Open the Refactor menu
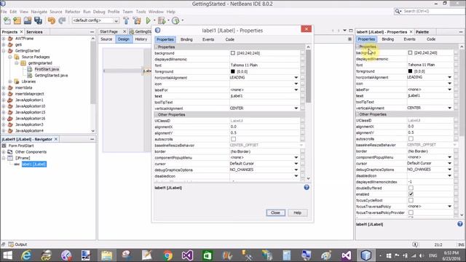This screenshot has height=262, width=466. (x=73, y=12)
